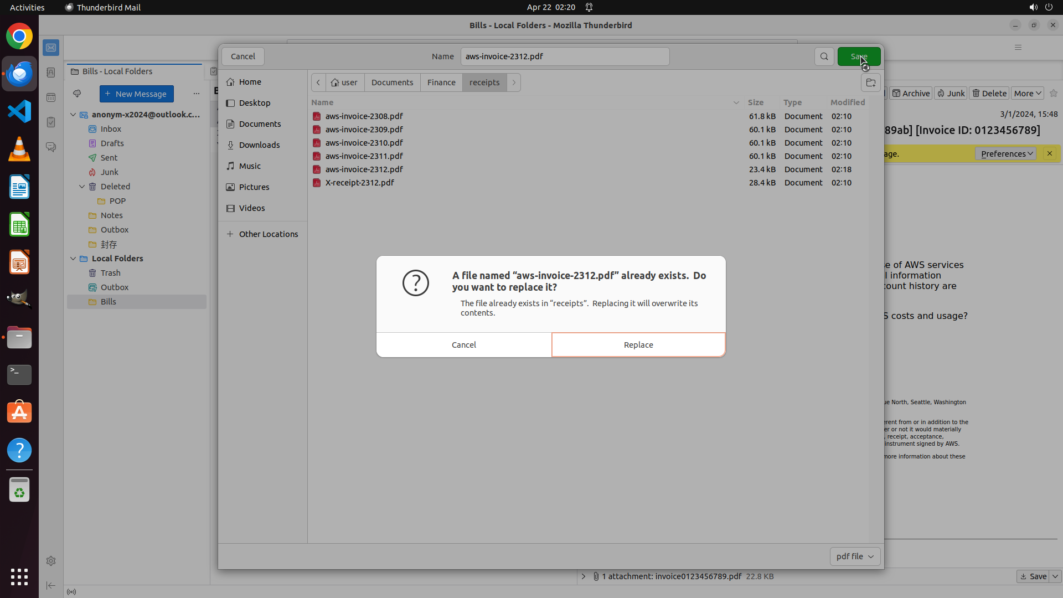Click the star icon on message
This screenshot has height=598, width=1063.
(1053, 94)
